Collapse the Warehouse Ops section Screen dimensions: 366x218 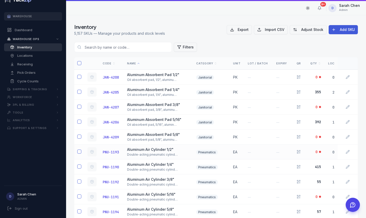pyautogui.click(x=33, y=39)
